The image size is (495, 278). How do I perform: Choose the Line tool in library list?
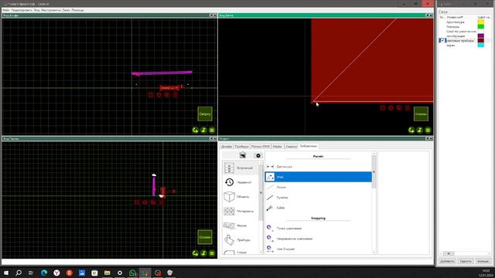click(x=318, y=187)
